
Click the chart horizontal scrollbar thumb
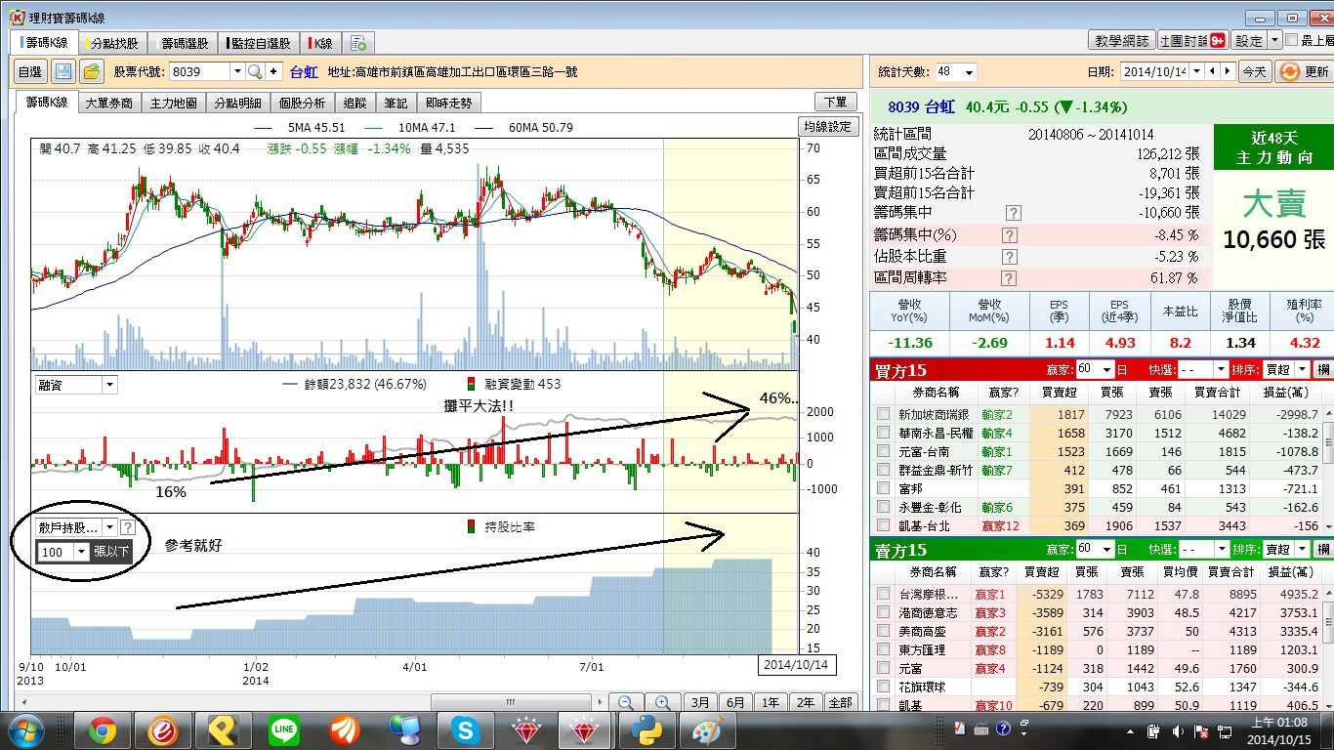[512, 702]
